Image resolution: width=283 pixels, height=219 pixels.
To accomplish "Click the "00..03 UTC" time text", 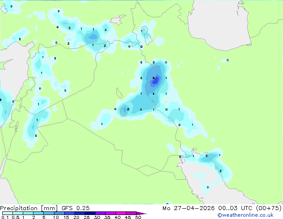I will click(235, 208).
